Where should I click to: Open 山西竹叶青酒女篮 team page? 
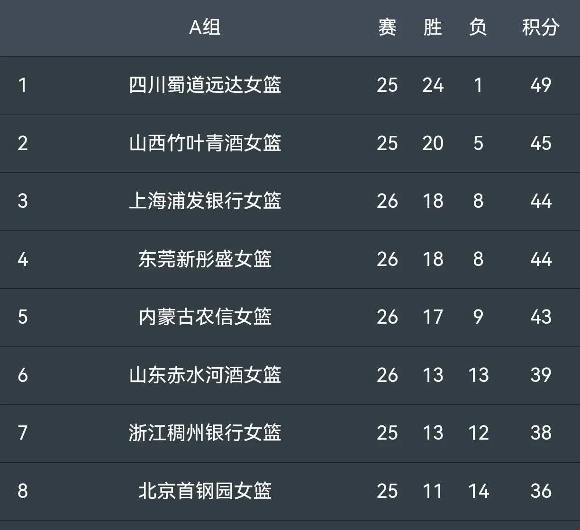[x=205, y=143]
